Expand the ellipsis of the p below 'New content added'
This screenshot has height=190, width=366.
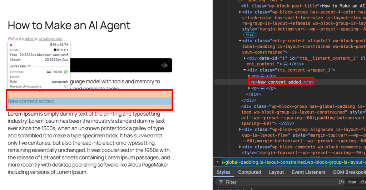point(262,88)
